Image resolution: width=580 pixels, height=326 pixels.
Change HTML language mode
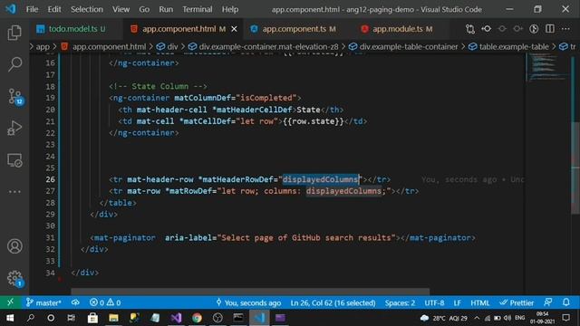tap(480, 302)
